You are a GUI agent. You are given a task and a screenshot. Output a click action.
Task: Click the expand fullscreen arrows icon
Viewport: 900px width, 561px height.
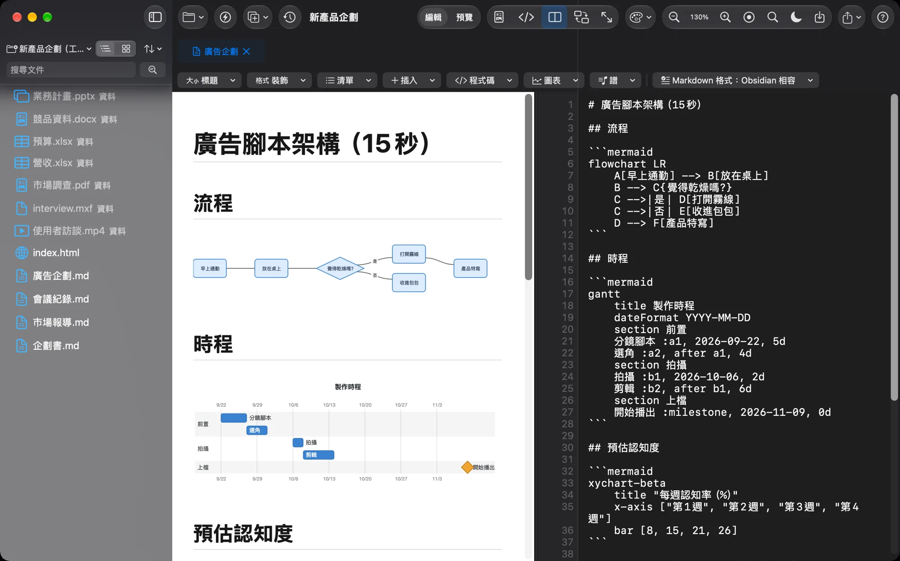(607, 17)
